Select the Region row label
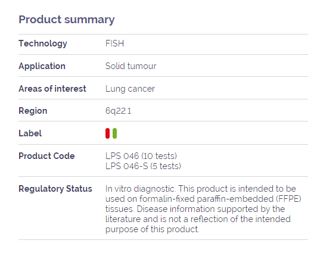The height and width of the screenshot is (259, 320). point(33,111)
